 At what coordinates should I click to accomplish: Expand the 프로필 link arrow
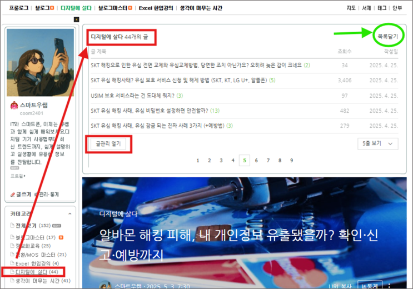[x=18, y=176]
